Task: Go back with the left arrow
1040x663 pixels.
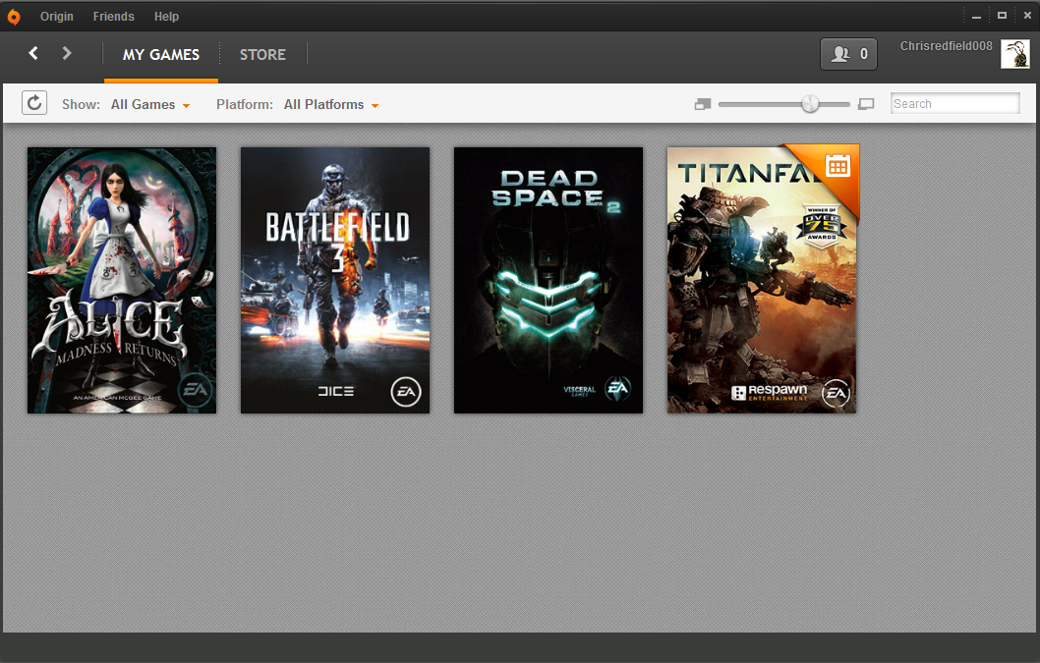Action: coord(33,53)
